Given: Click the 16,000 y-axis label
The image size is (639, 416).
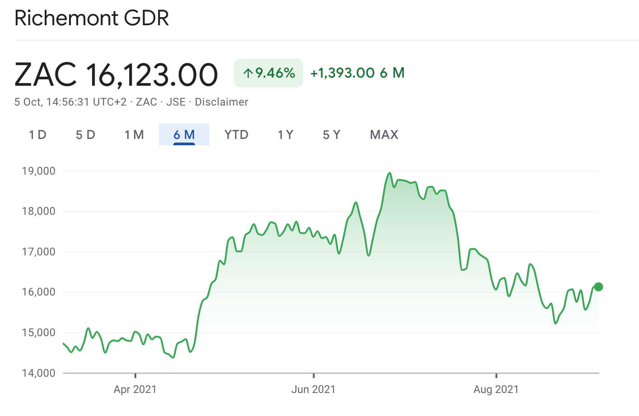Looking at the screenshot, I should (39, 292).
